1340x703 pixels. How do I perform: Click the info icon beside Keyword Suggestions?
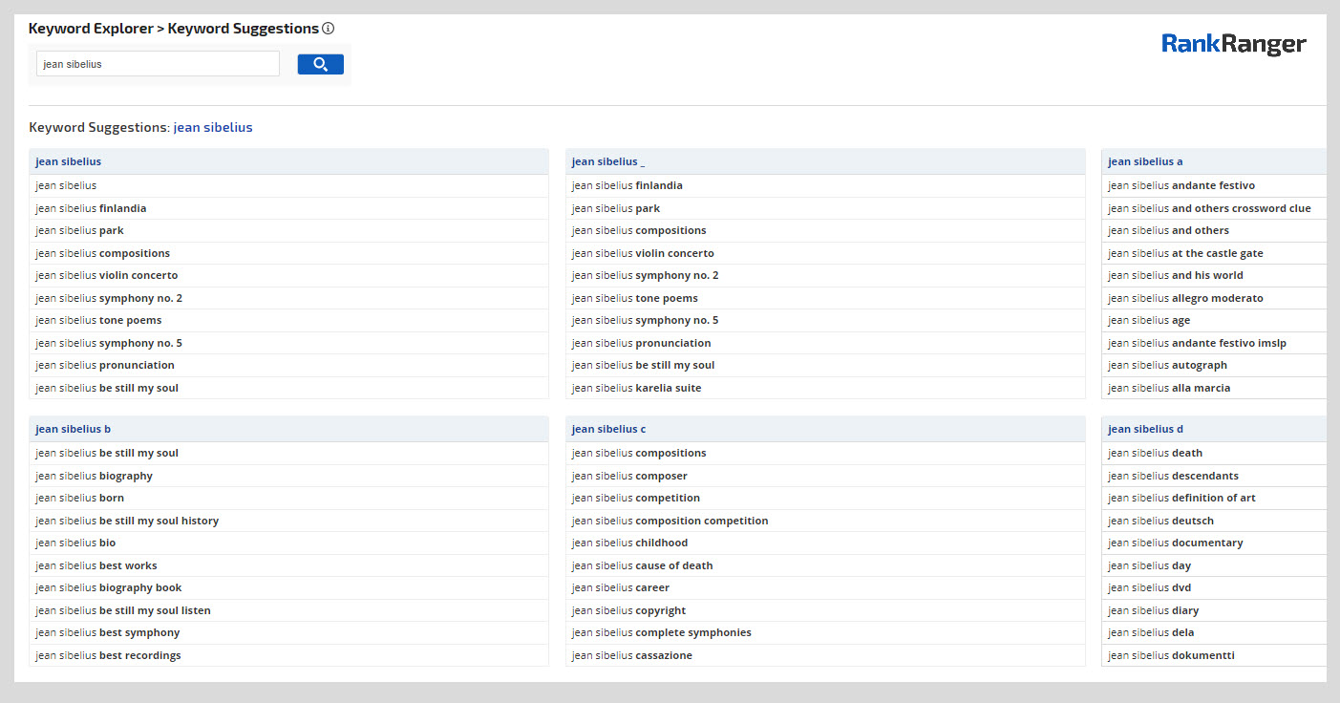[x=329, y=29]
